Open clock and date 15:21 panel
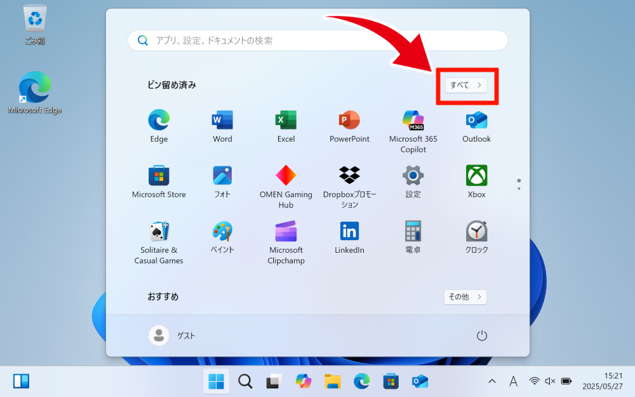The width and height of the screenshot is (635, 397). 602,381
